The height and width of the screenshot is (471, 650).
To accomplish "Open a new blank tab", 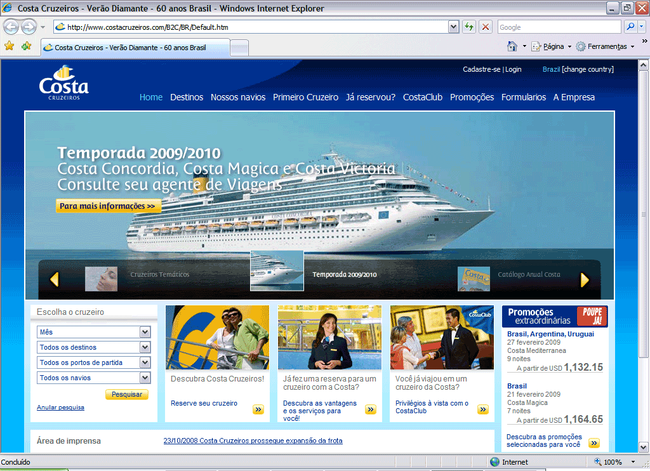I will (239, 48).
